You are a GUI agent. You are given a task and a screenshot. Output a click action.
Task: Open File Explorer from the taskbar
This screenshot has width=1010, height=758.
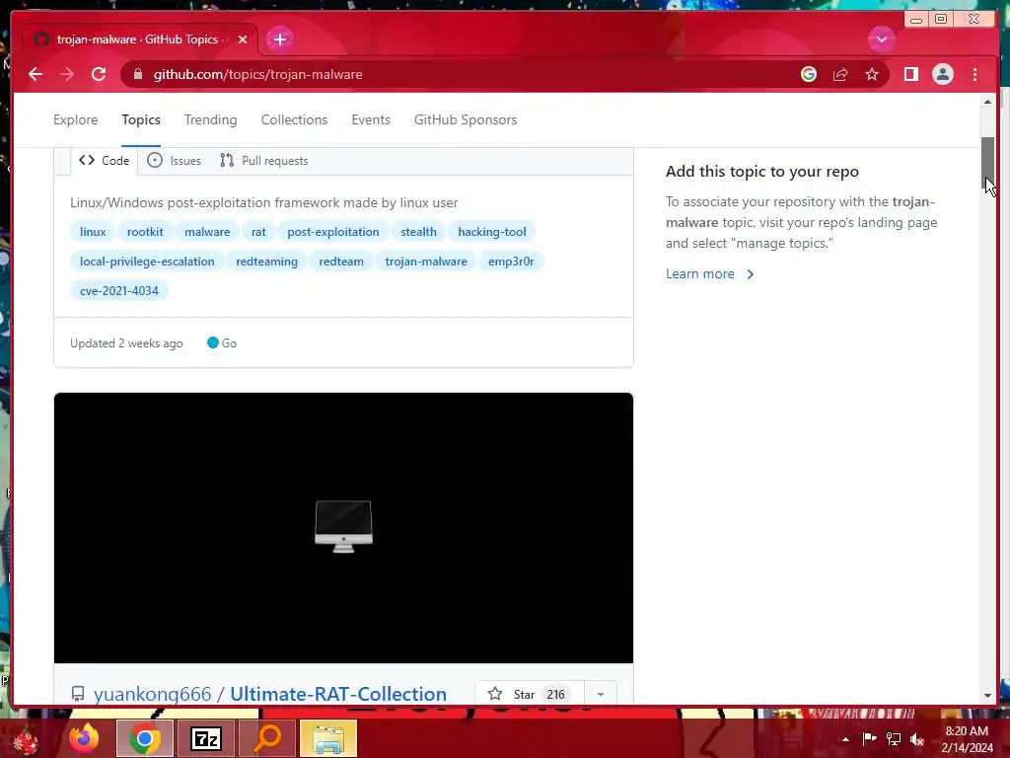(328, 738)
